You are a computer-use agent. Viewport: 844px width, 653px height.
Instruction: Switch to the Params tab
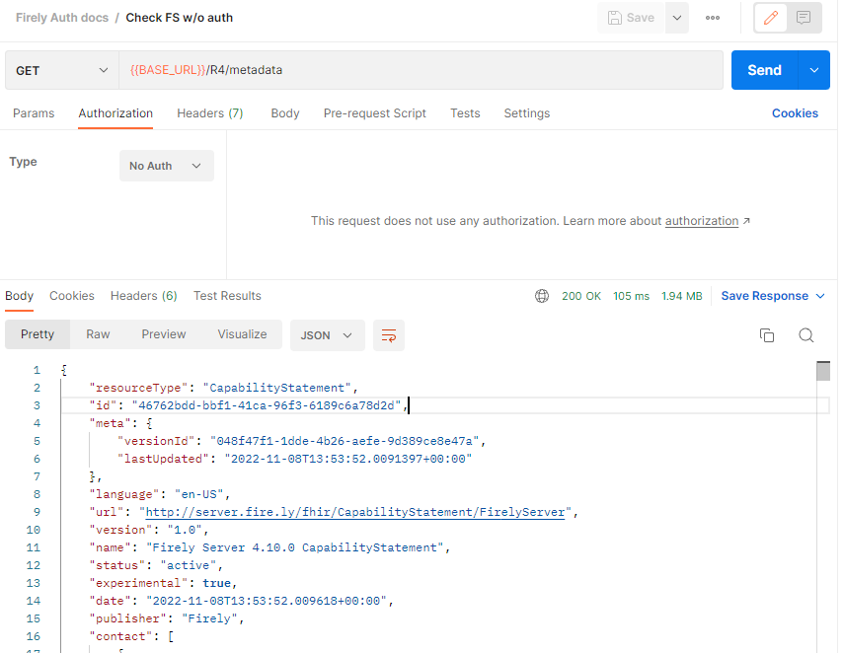coord(34,113)
